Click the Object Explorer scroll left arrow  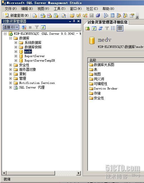[x=4, y=173]
